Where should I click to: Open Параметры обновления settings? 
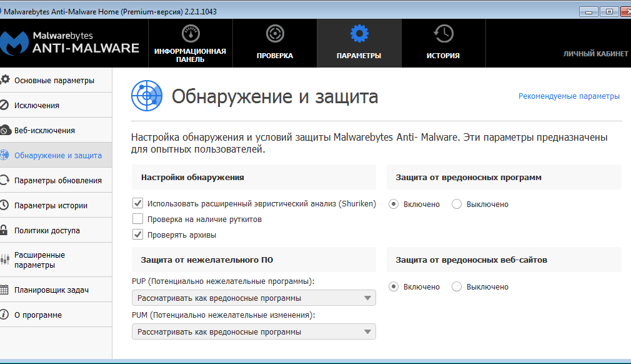pyautogui.click(x=56, y=180)
